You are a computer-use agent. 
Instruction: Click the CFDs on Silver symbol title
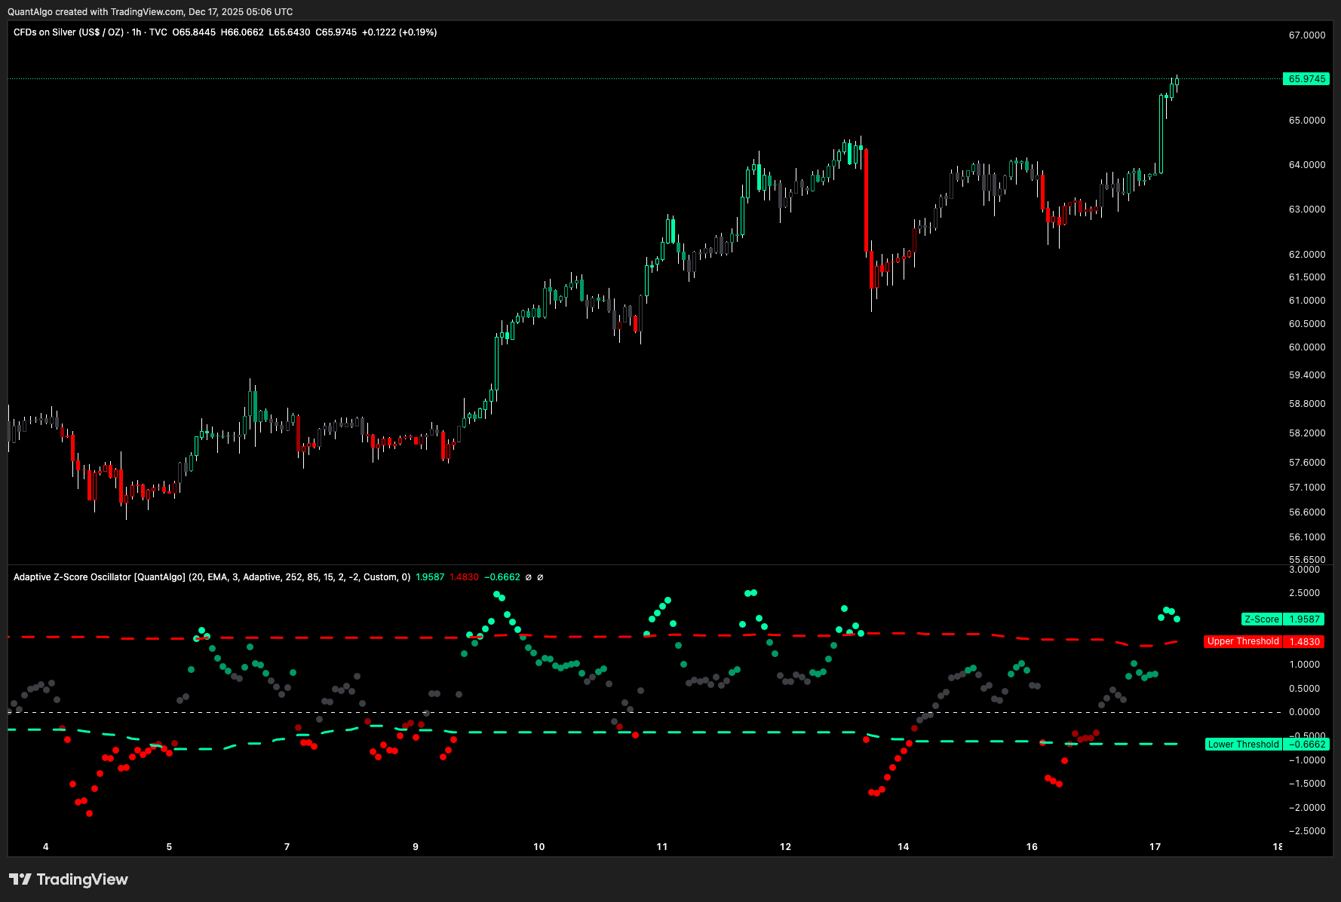pyautogui.click(x=69, y=32)
